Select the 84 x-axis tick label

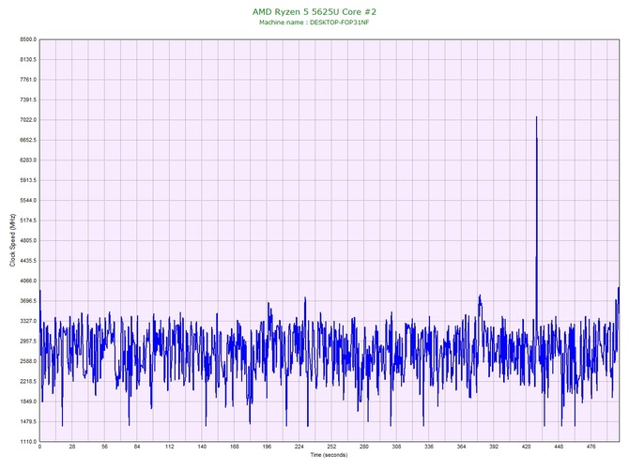pyautogui.click(x=137, y=447)
